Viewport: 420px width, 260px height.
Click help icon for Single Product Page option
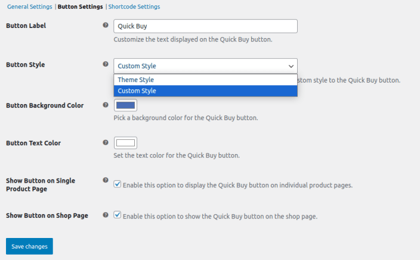[106, 180]
